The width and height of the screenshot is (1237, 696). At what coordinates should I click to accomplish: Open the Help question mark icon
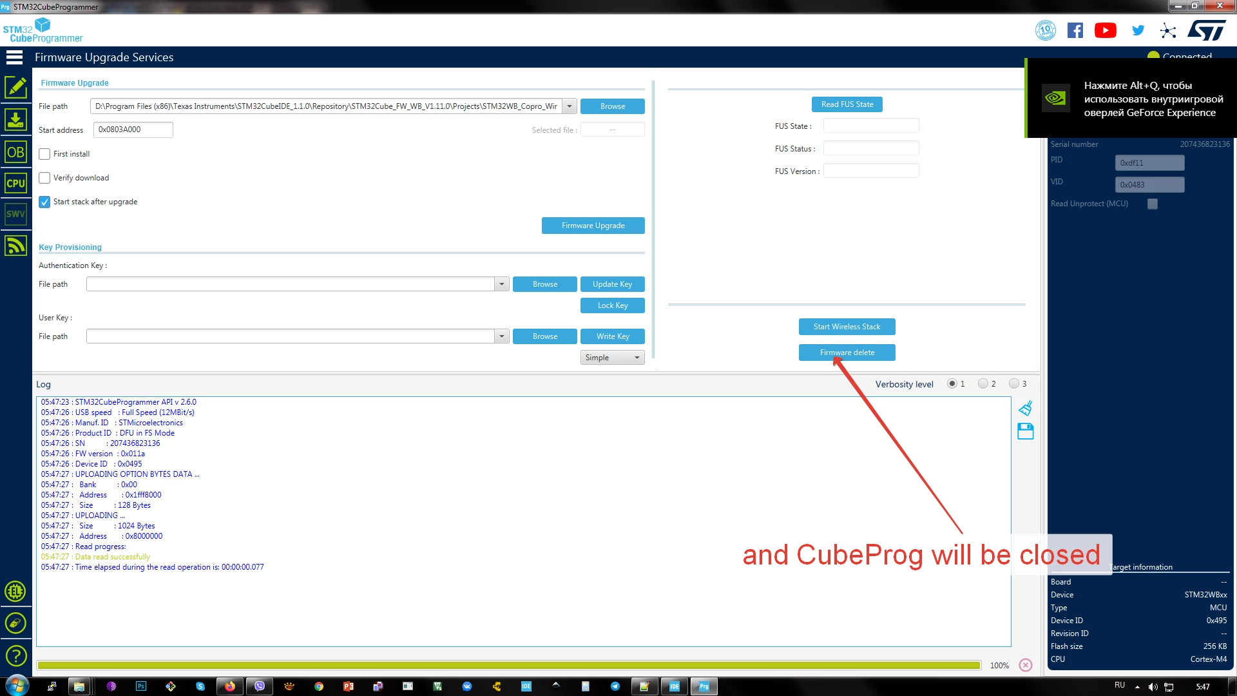click(15, 656)
